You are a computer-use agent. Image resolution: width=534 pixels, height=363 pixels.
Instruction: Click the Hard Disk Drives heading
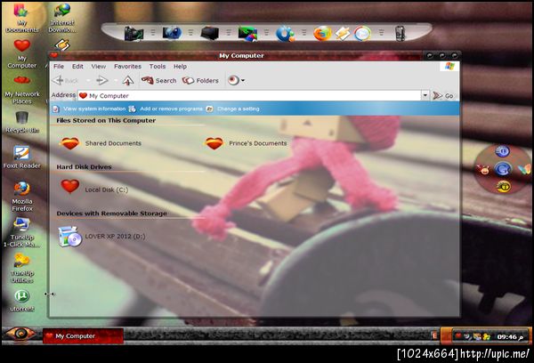[85, 167]
